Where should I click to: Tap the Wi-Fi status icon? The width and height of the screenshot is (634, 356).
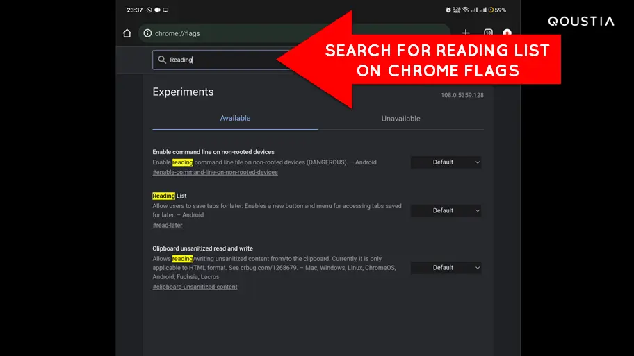(x=465, y=10)
